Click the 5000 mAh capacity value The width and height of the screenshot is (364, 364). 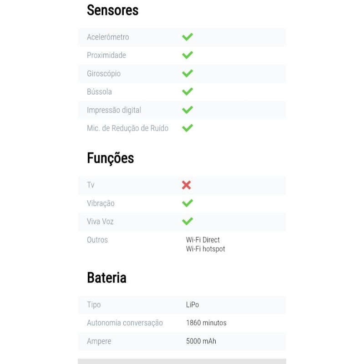coord(201,341)
